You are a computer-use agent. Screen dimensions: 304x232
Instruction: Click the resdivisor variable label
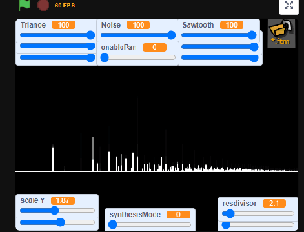[239, 203]
